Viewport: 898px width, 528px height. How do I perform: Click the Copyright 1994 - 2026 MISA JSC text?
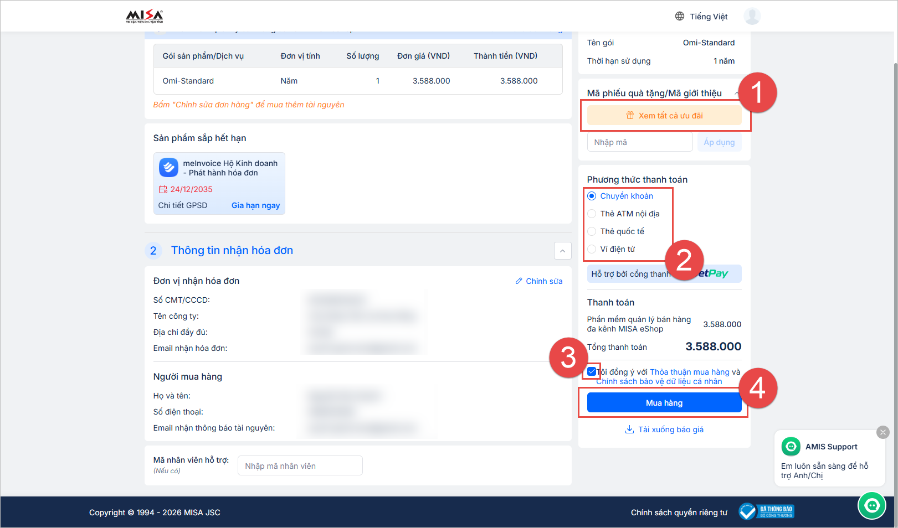(155, 513)
